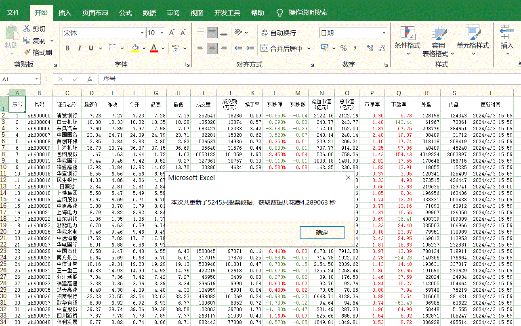Switch to the Insert (插入) tab
This screenshot has height=326, width=521.
click(x=65, y=13)
